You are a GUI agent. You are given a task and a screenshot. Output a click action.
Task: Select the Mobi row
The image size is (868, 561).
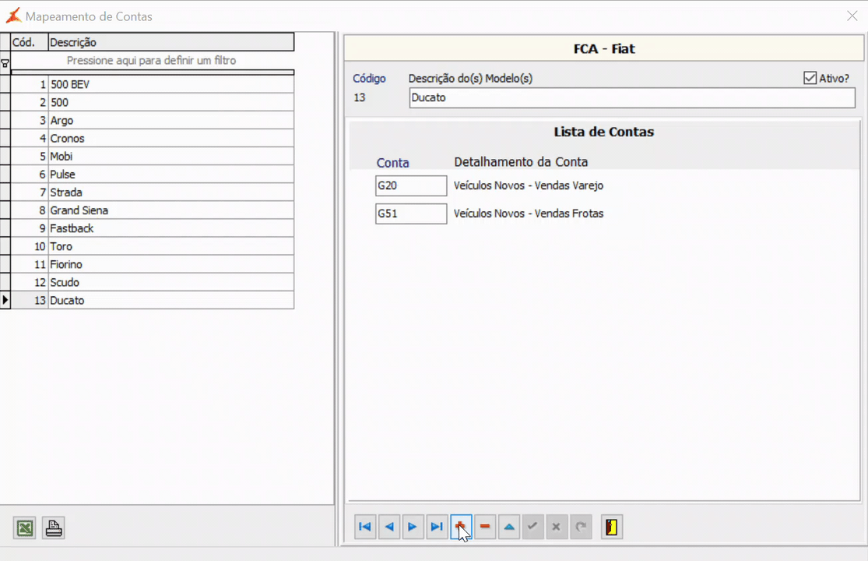coord(153,156)
